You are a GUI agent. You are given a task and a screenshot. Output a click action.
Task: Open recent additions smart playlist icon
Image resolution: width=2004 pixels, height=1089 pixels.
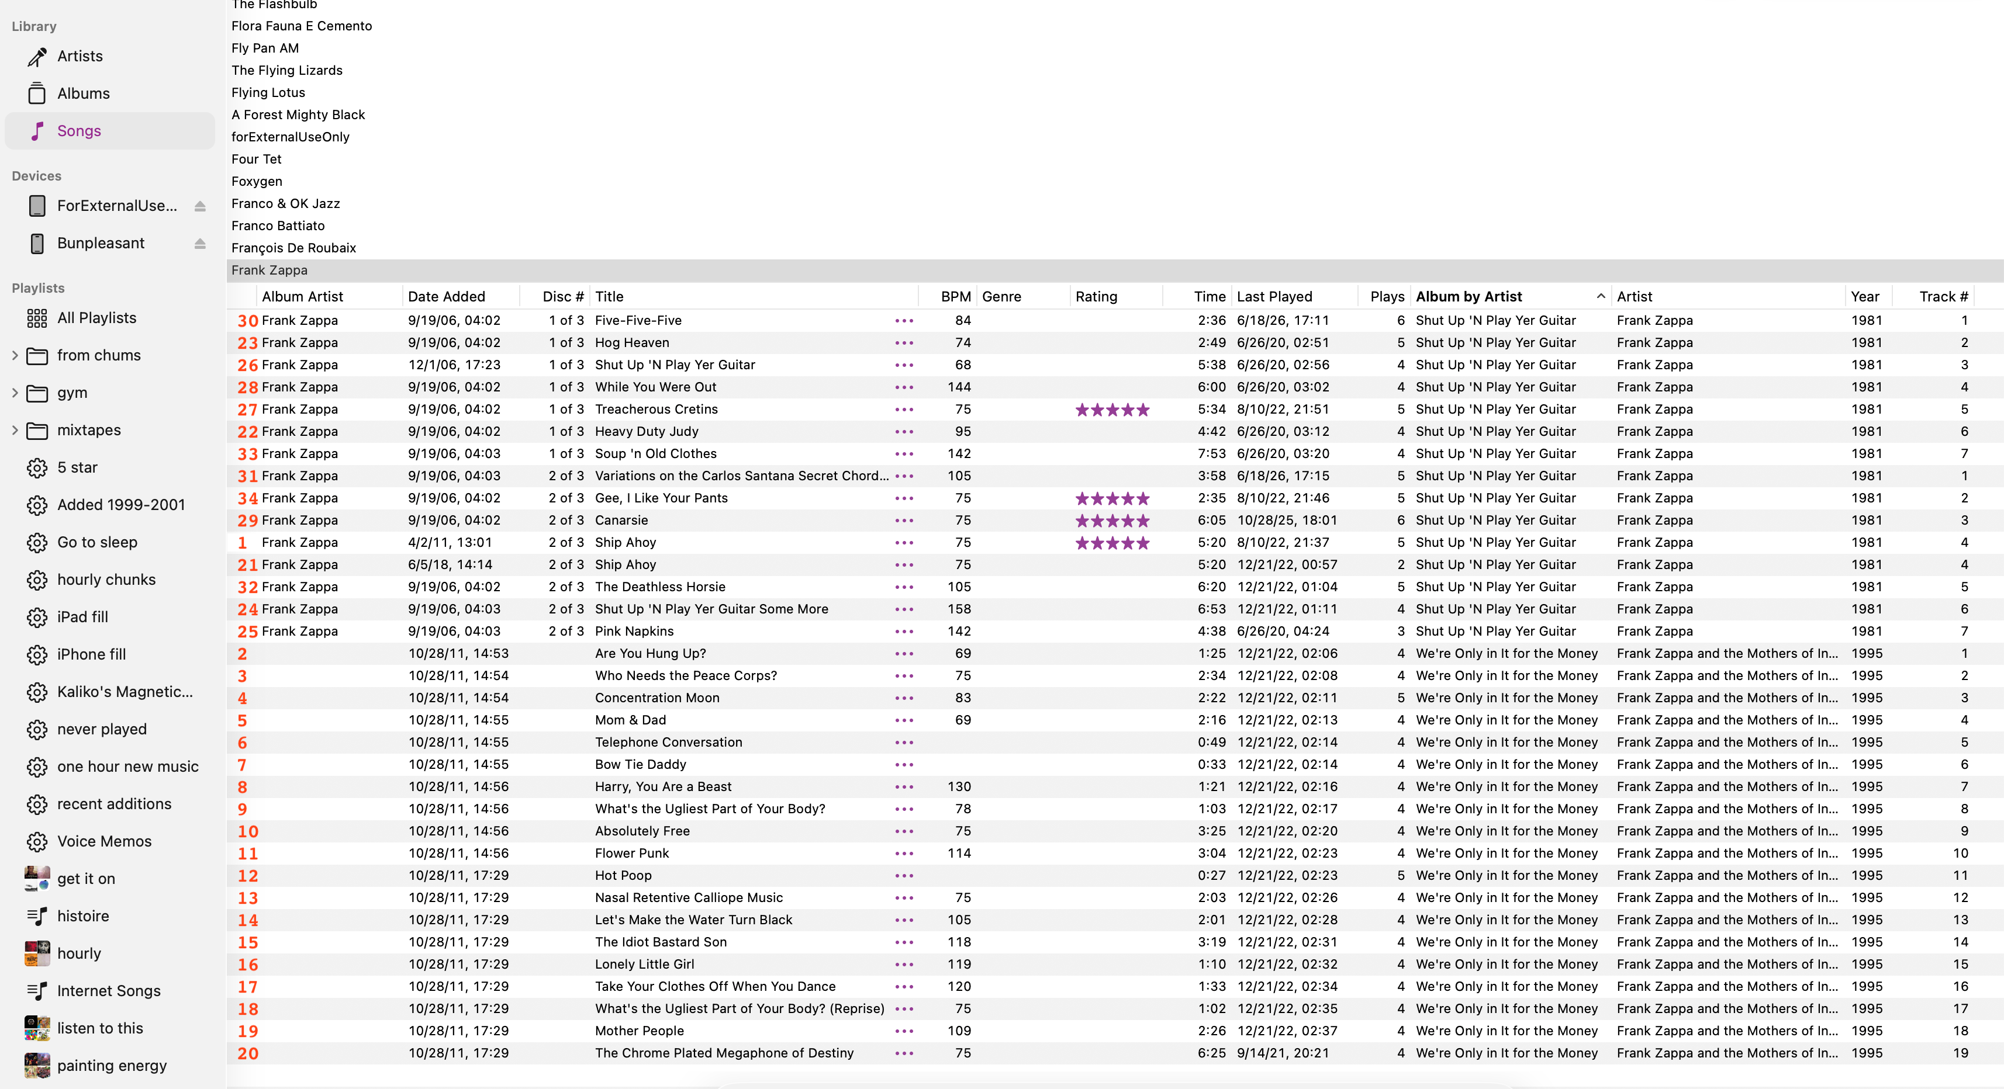click(x=37, y=804)
